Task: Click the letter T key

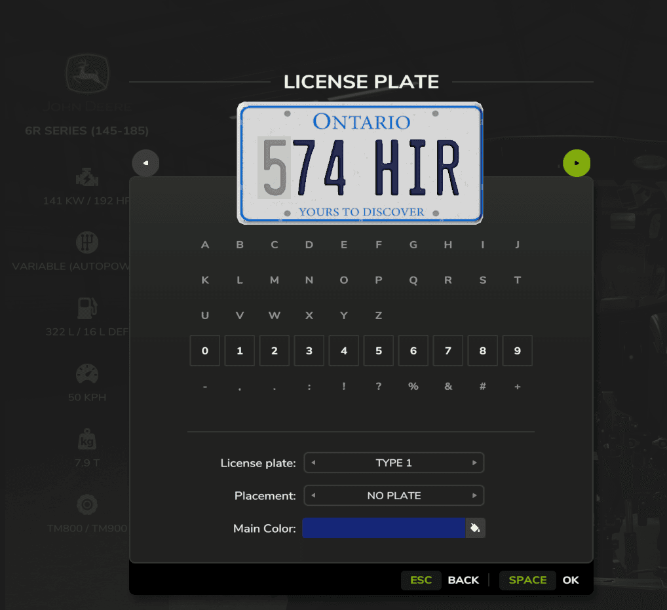Action: (517, 280)
